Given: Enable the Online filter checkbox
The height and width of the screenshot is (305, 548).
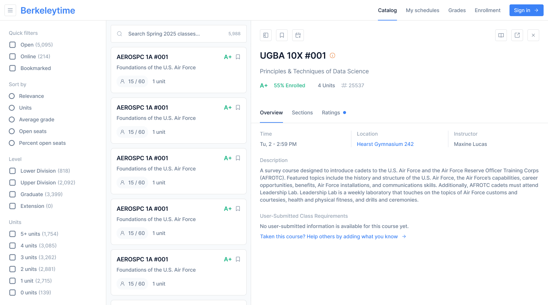Looking at the screenshot, I should pyautogui.click(x=12, y=56).
